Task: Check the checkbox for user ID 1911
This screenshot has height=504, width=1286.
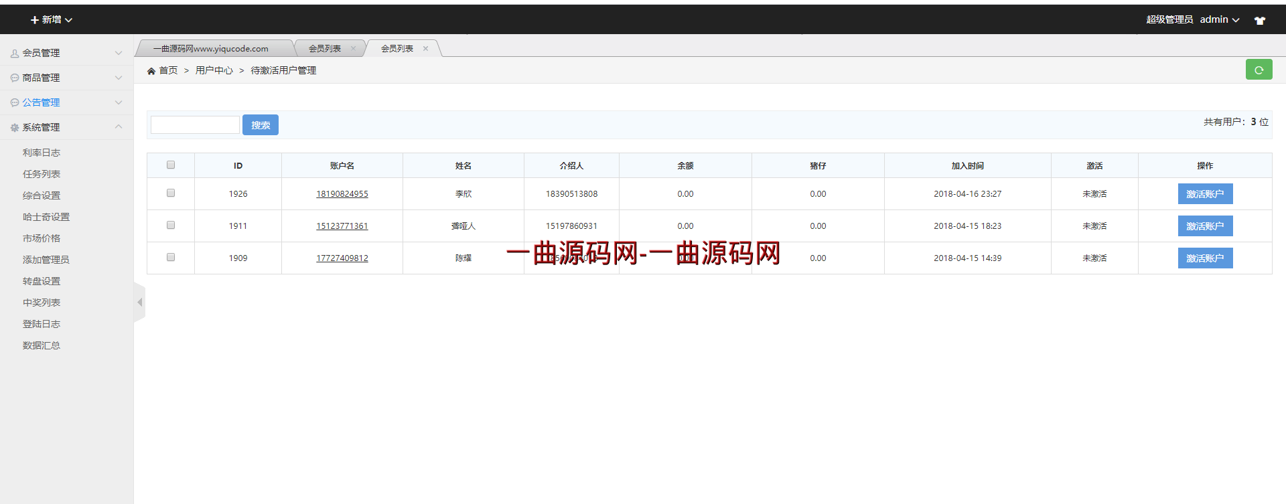Action: pos(171,225)
